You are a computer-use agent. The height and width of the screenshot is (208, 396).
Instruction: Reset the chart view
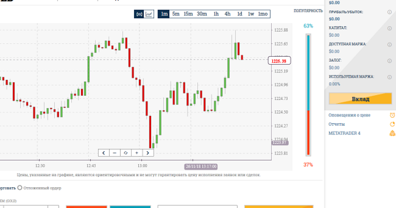(x=126, y=153)
